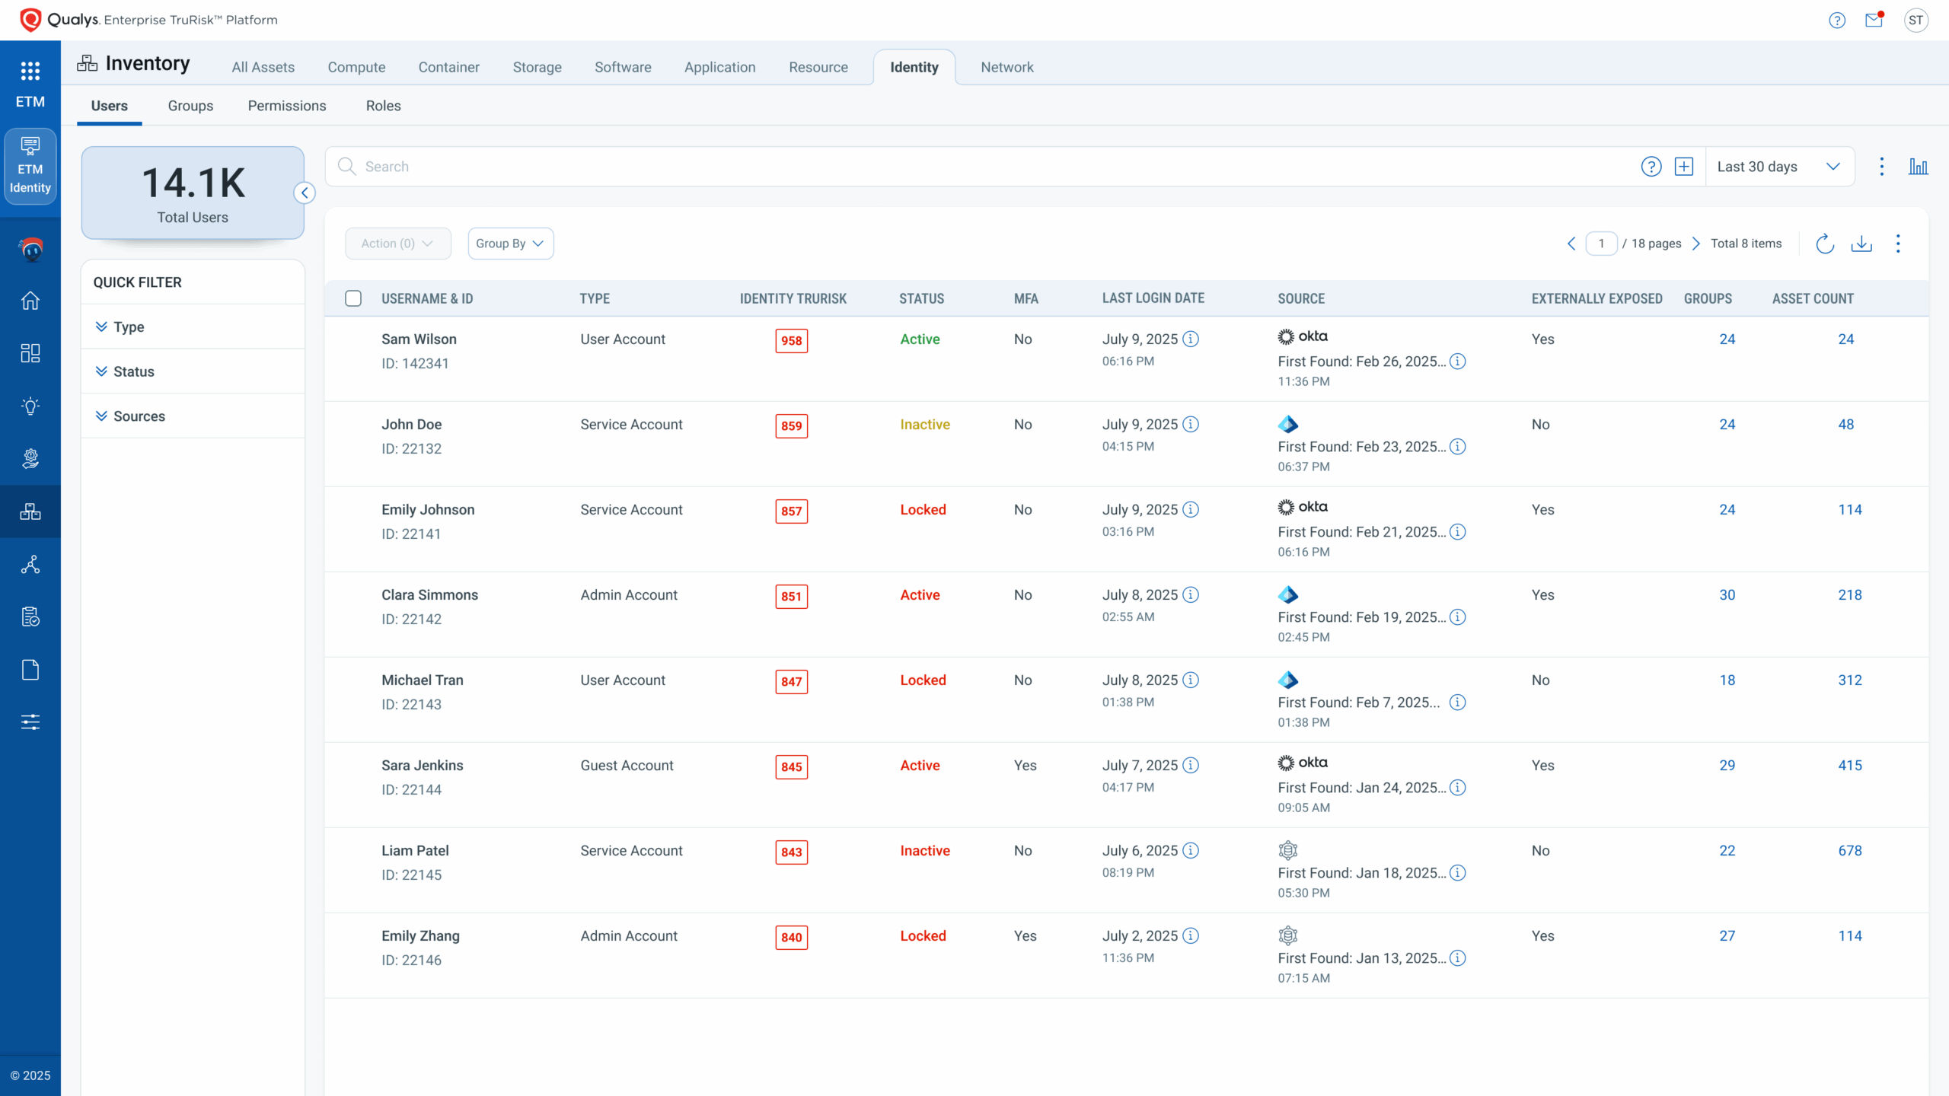Click the mail notifications icon
This screenshot has height=1096, width=1949.
coord(1874,21)
